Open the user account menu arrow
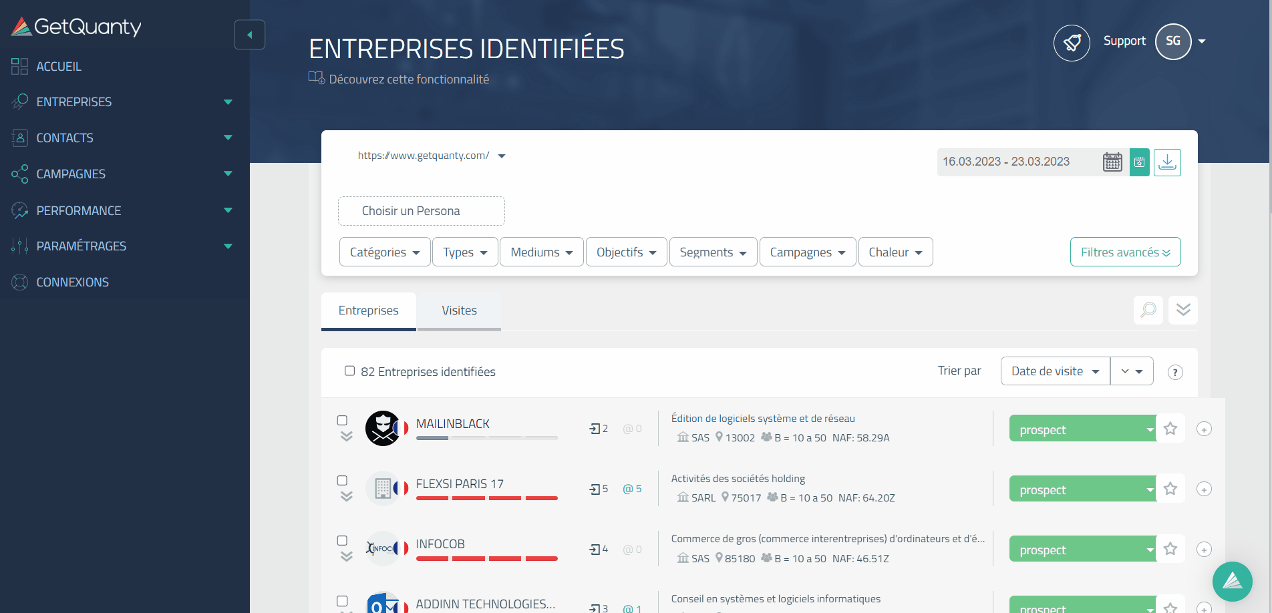Image resolution: width=1272 pixels, height=613 pixels. tap(1202, 41)
